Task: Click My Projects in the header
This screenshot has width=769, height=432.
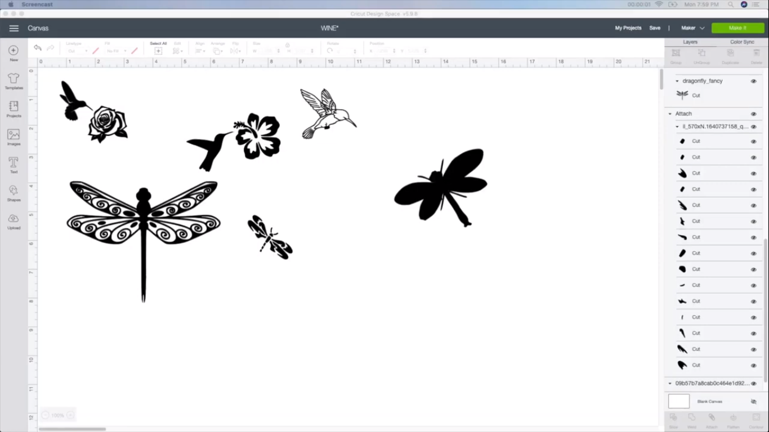Action: pyautogui.click(x=628, y=28)
